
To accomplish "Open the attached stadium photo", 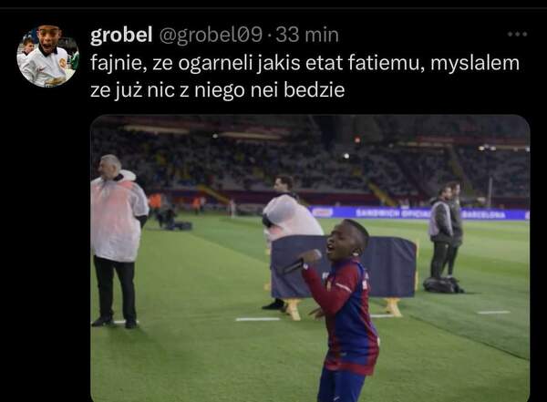I will click(x=310, y=258).
